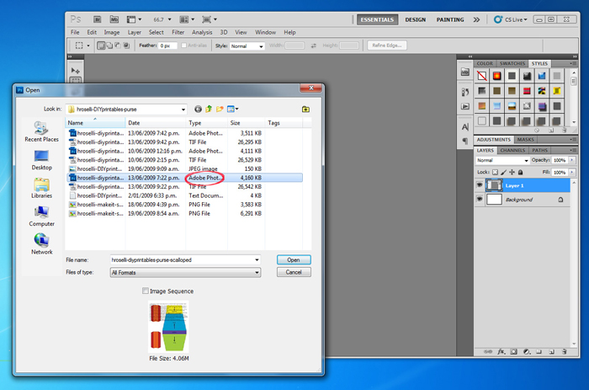Screen dimensions: 589x390
Task: Open the Files of type dropdown
Action: [186, 273]
